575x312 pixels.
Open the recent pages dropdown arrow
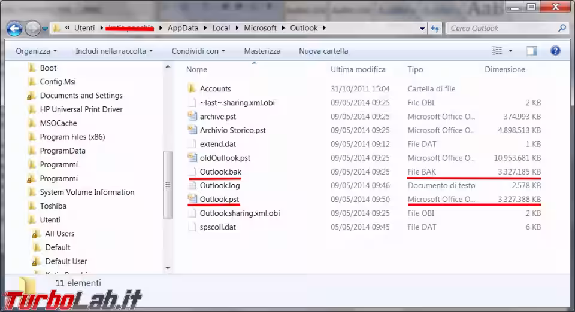coord(45,29)
